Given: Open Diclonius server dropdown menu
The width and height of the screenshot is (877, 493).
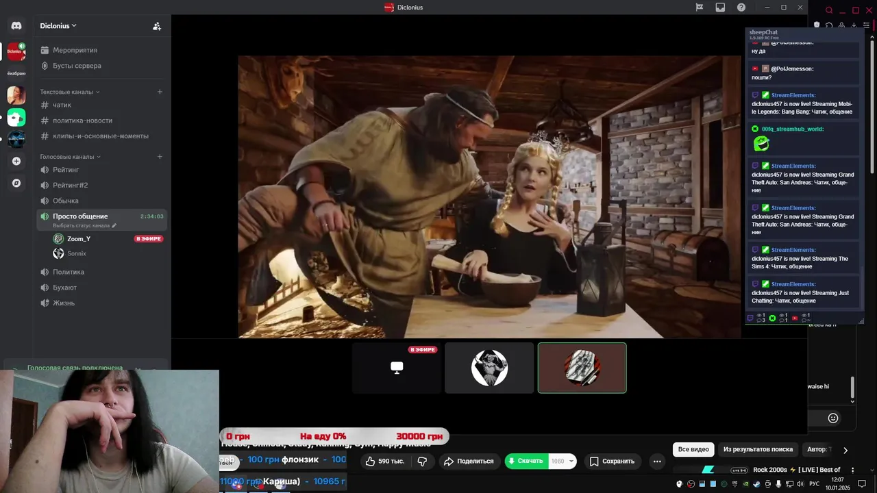Looking at the screenshot, I should pos(58,26).
